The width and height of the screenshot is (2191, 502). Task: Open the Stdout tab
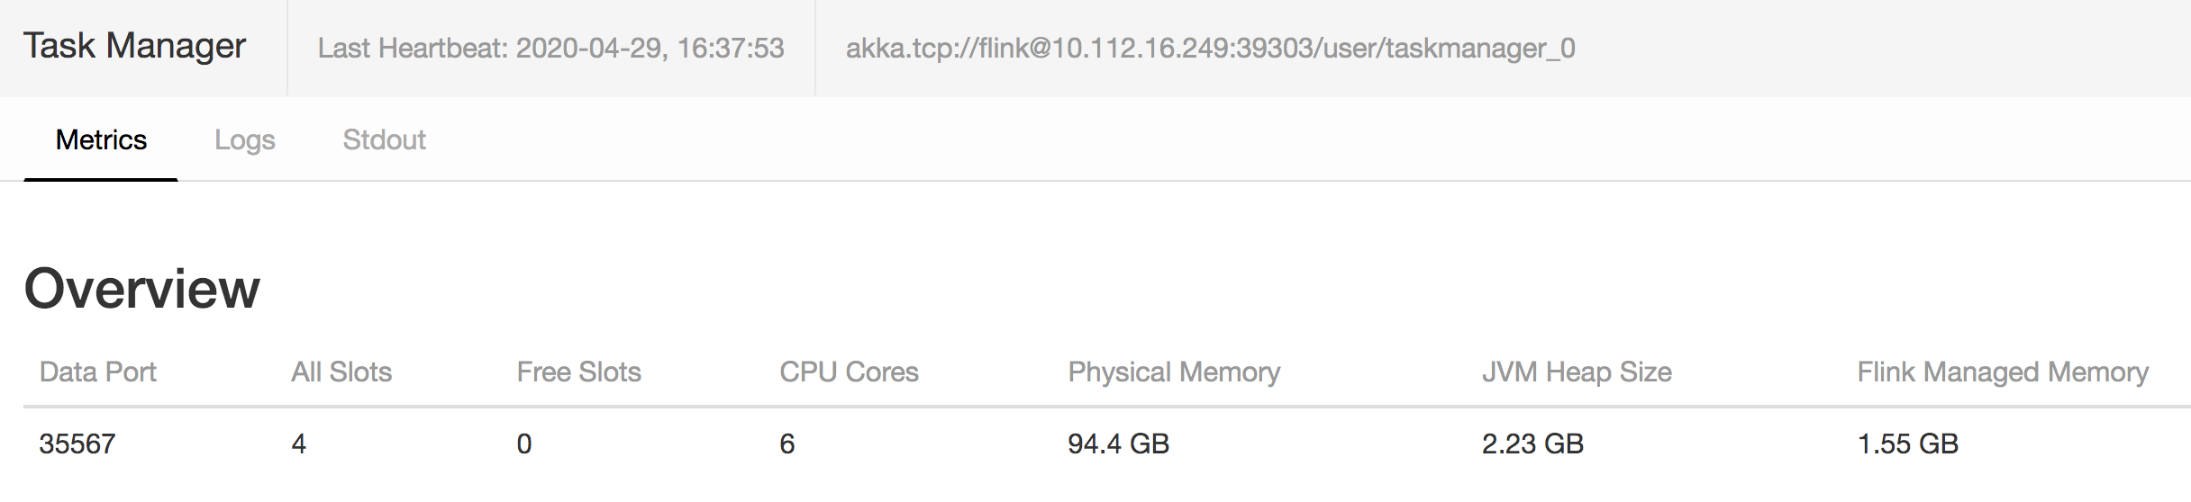384,140
